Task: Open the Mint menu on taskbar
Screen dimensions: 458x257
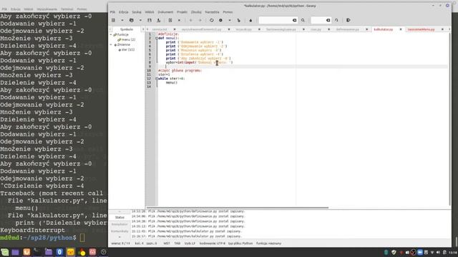Action: click(x=5, y=252)
